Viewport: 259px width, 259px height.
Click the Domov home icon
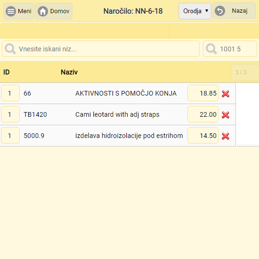click(x=43, y=11)
